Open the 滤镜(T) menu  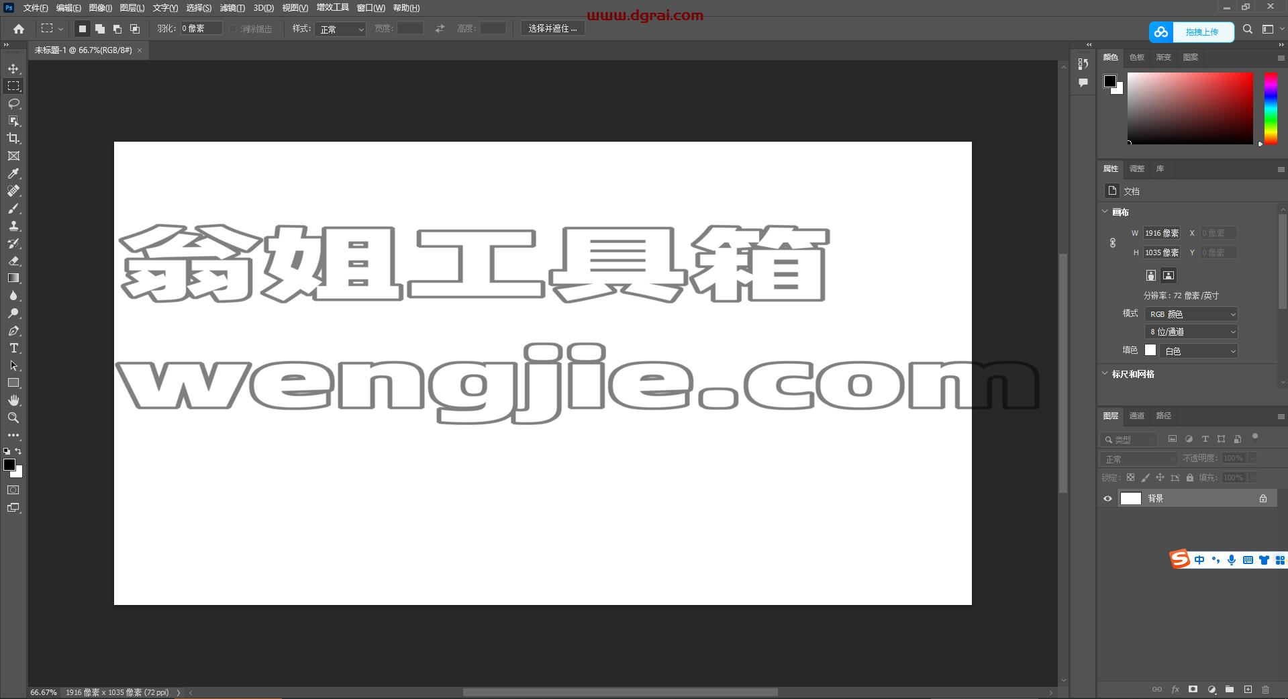click(x=232, y=8)
